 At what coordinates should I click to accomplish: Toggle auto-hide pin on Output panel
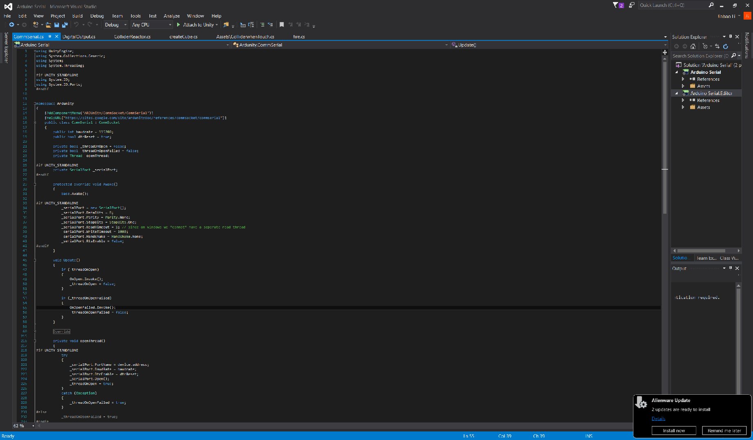click(731, 268)
